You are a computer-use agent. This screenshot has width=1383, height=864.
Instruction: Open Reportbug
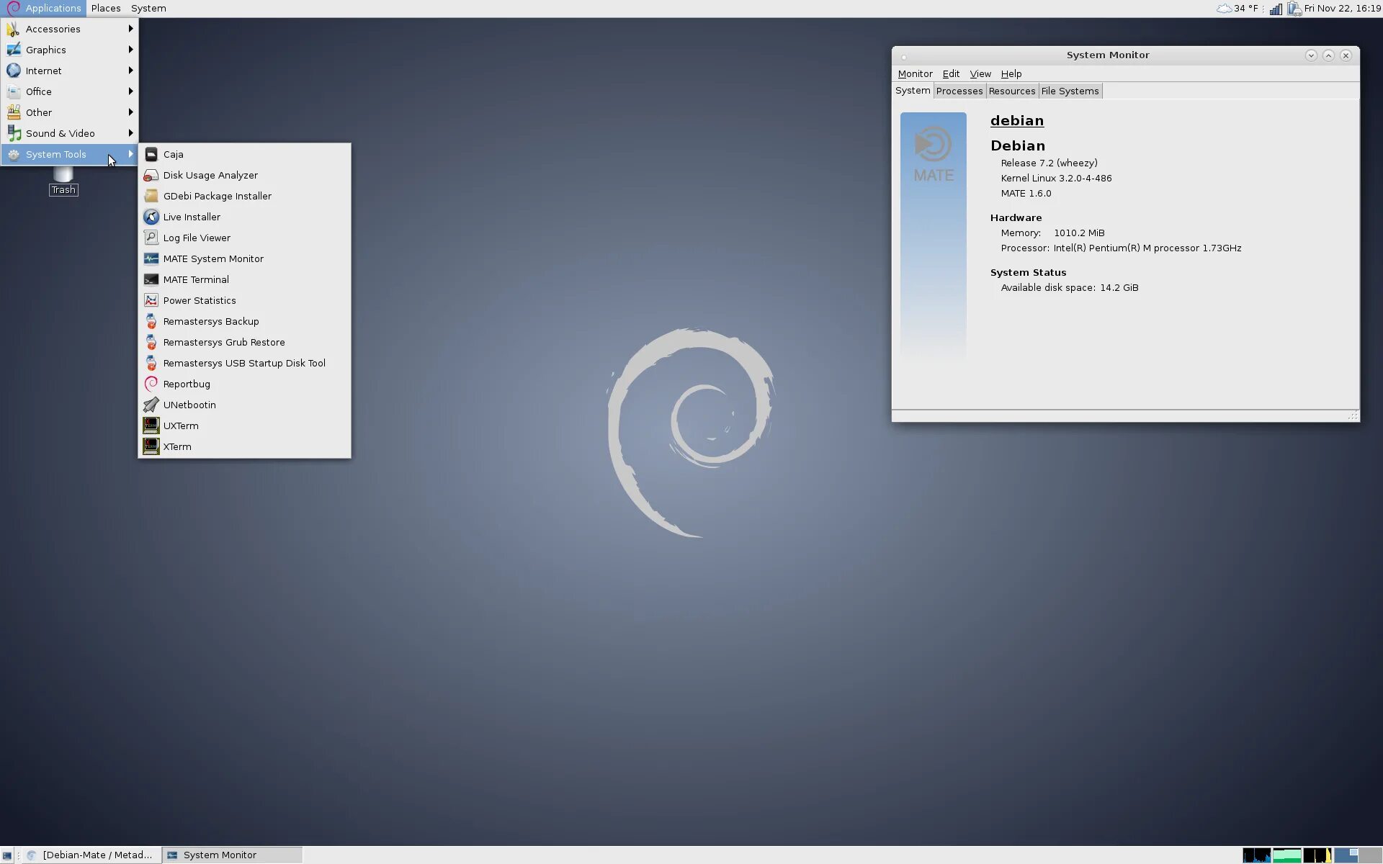[x=186, y=384]
